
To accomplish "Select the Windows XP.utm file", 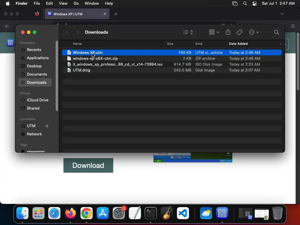I will coord(172,52).
